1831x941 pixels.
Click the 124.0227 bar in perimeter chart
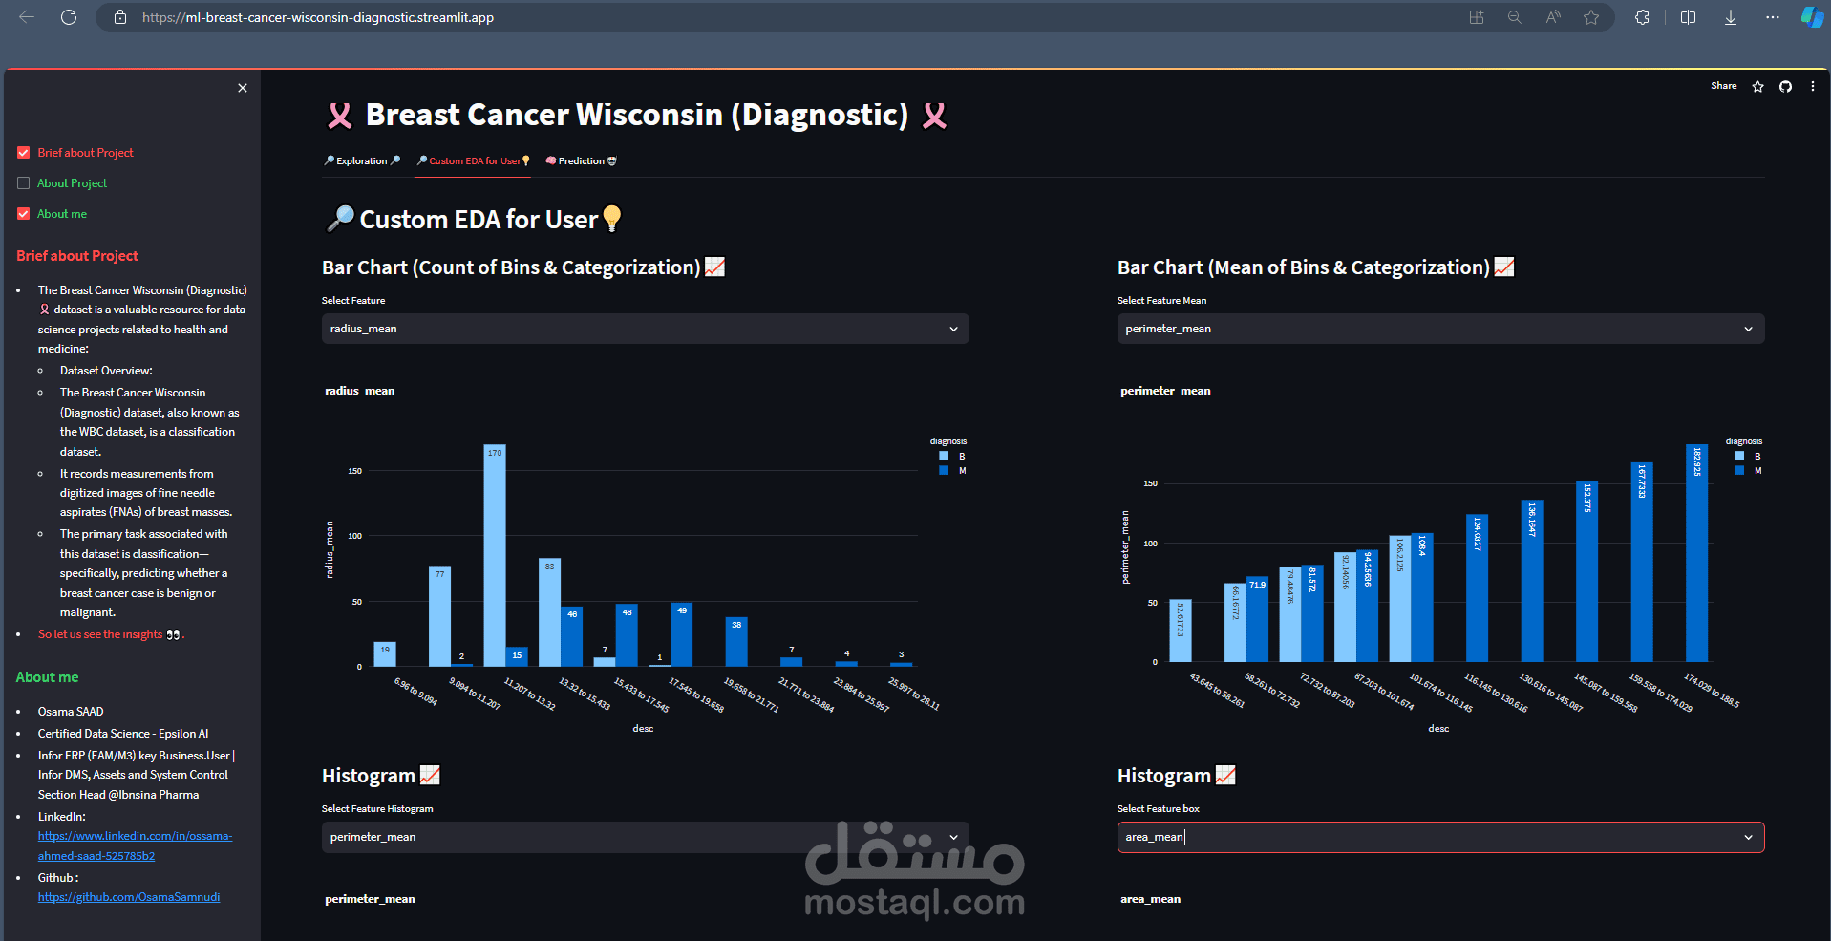click(x=1477, y=588)
